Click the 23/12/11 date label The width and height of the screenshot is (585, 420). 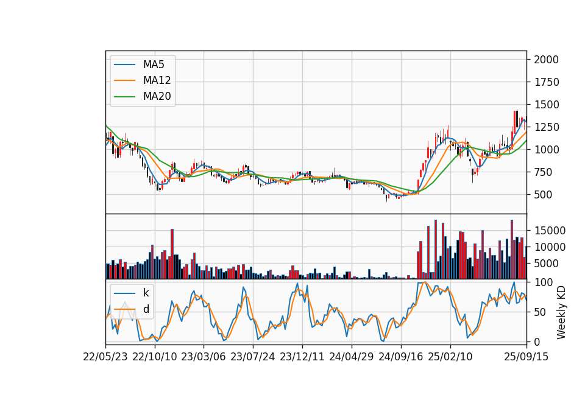pos(302,357)
